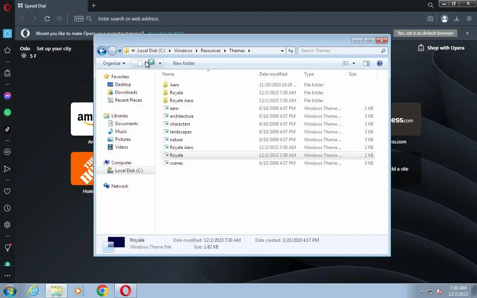The width and height of the screenshot is (477, 298).
Task: Open the three-dot sidebar setup menu
Action: (x=7, y=276)
